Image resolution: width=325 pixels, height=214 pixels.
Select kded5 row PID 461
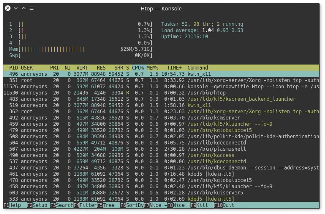[x=161, y=174]
